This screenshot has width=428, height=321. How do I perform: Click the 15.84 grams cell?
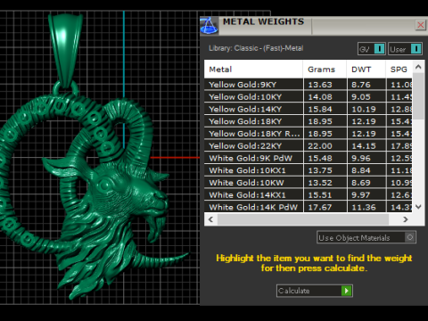coord(325,109)
